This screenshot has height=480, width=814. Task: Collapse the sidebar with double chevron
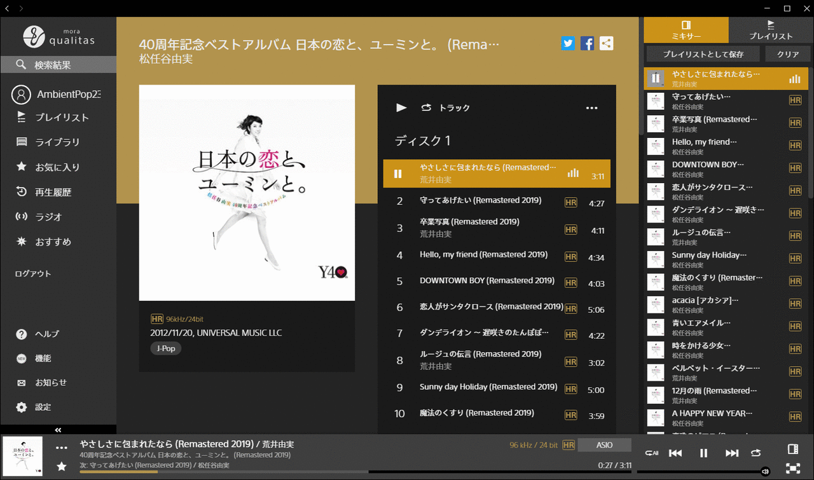(x=58, y=430)
